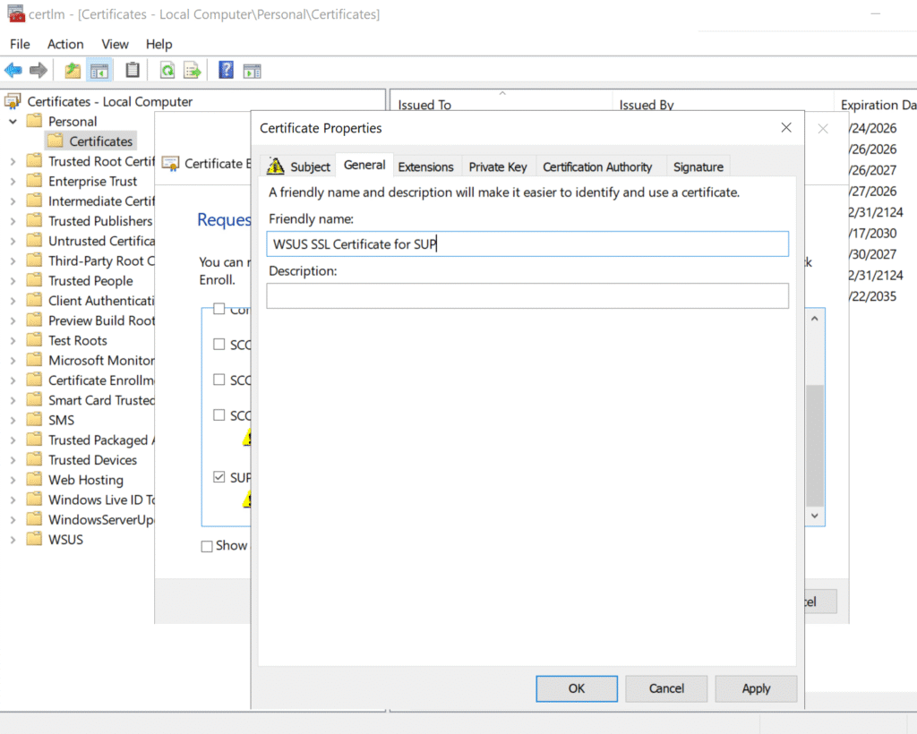Toggle the checked SUP template checkbox

pos(219,477)
